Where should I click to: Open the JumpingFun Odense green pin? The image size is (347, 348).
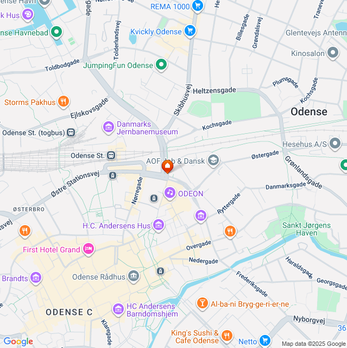click(x=161, y=65)
